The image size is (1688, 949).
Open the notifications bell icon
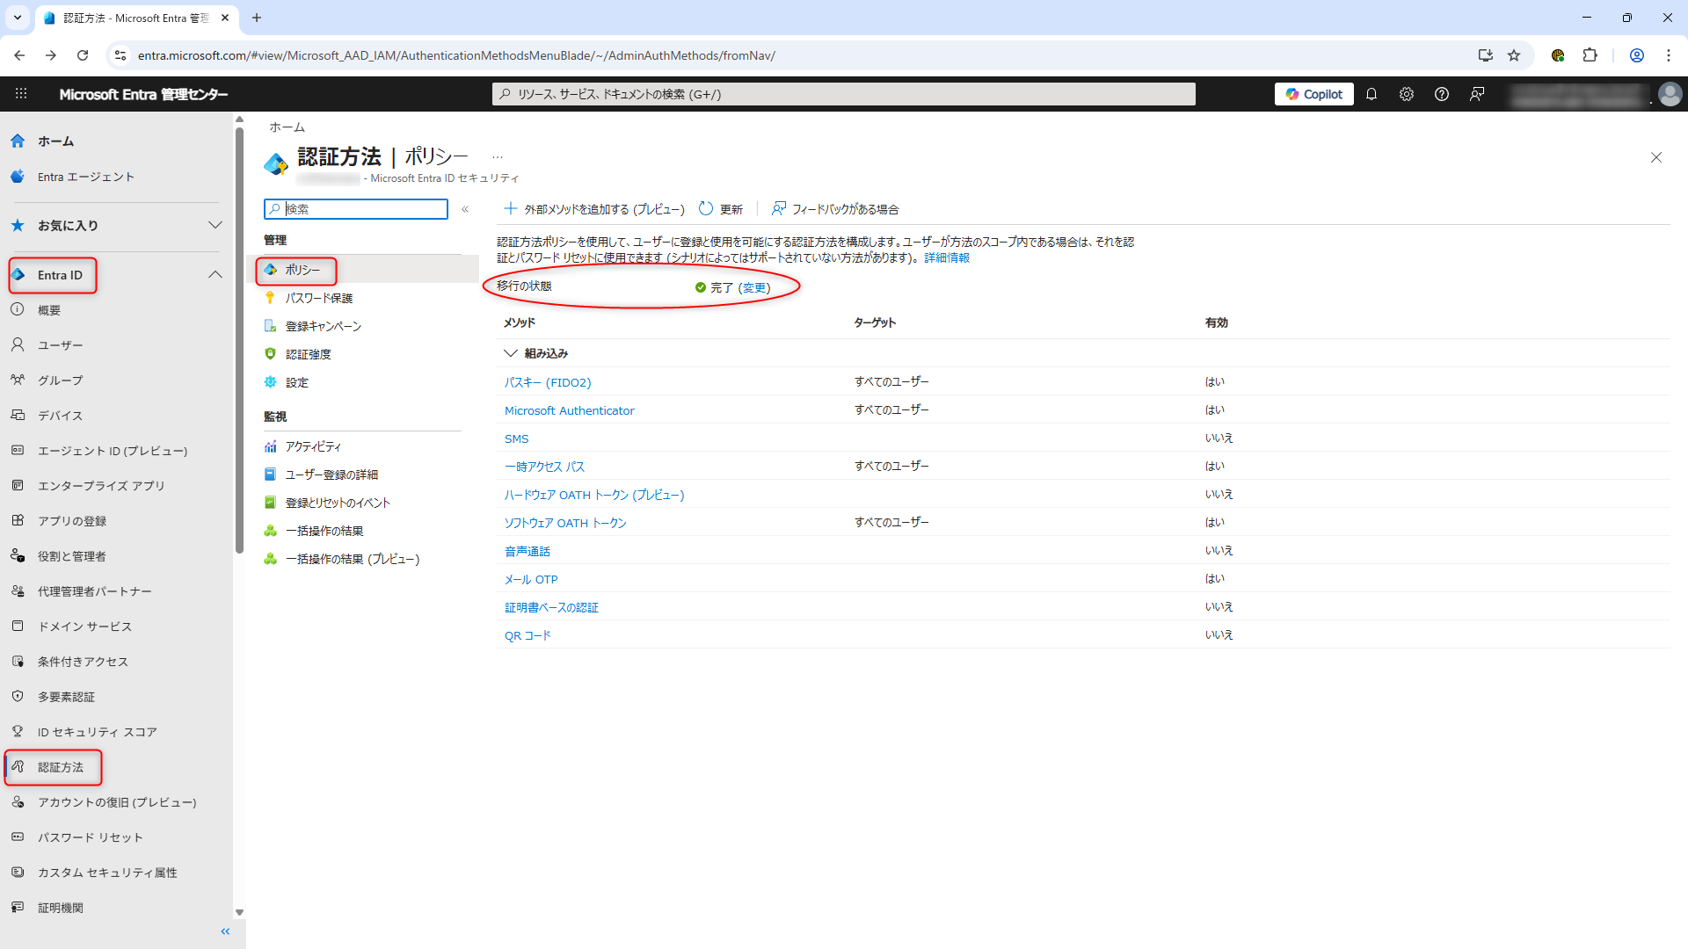coord(1371,94)
